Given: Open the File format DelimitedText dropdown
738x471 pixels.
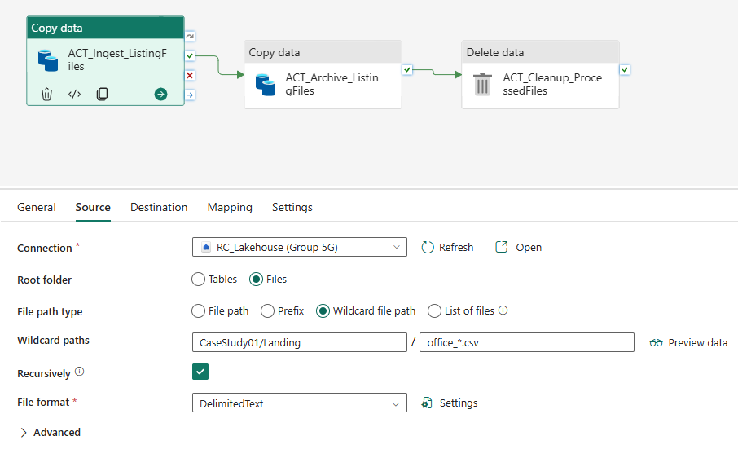Looking at the screenshot, I should pos(299,403).
